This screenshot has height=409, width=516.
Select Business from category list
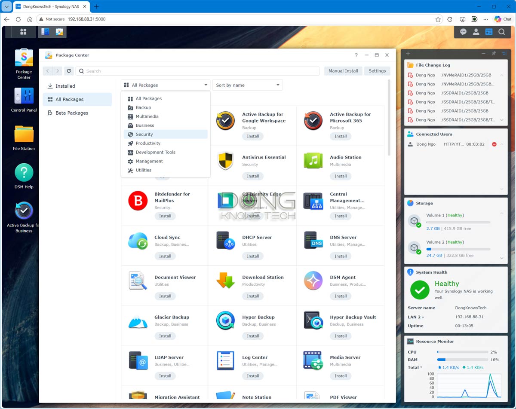166,125
